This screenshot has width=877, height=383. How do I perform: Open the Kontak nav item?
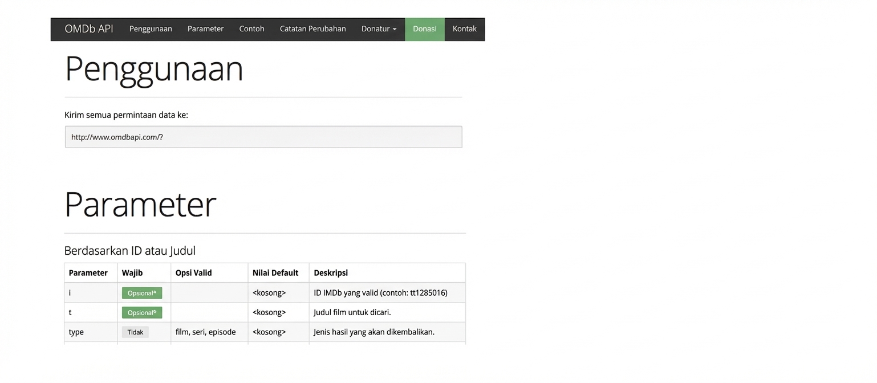(x=465, y=29)
